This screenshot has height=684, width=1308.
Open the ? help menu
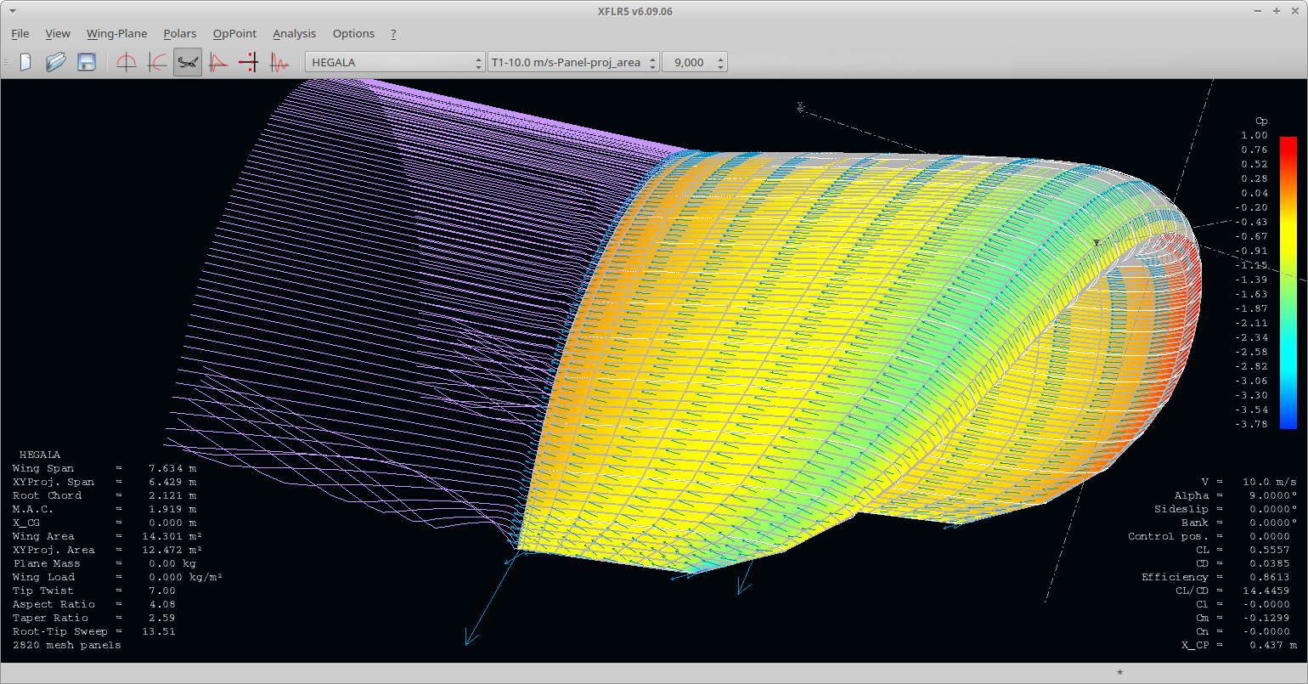point(393,34)
